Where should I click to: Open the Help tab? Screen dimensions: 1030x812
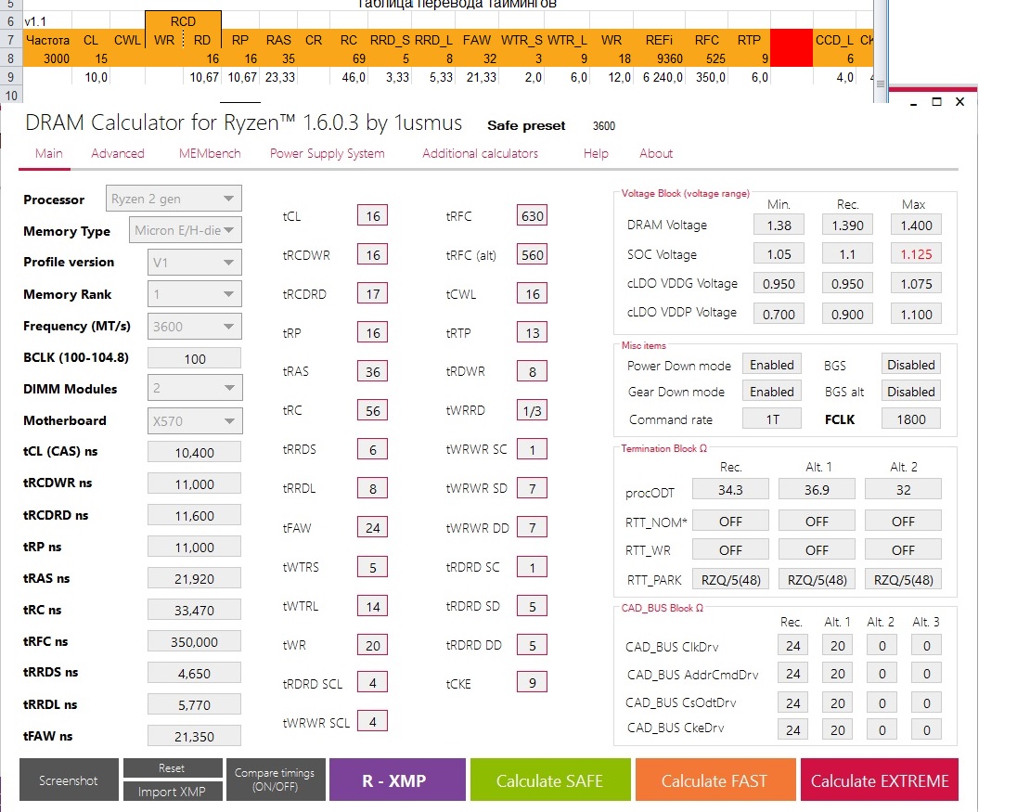[596, 153]
